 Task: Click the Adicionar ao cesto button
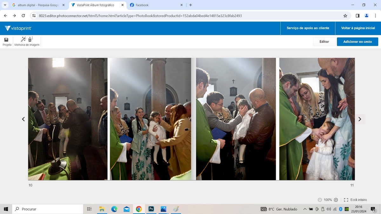tap(357, 42)
